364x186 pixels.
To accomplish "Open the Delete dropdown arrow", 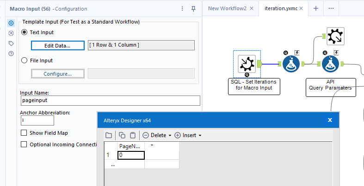I will [x=170, y=136].
